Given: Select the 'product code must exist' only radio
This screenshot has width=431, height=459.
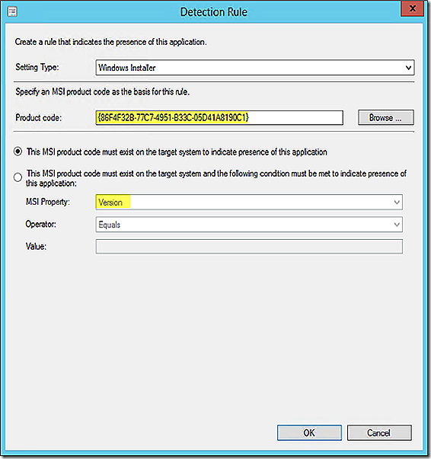Looking at the screenshot, I should click(18, 151).
